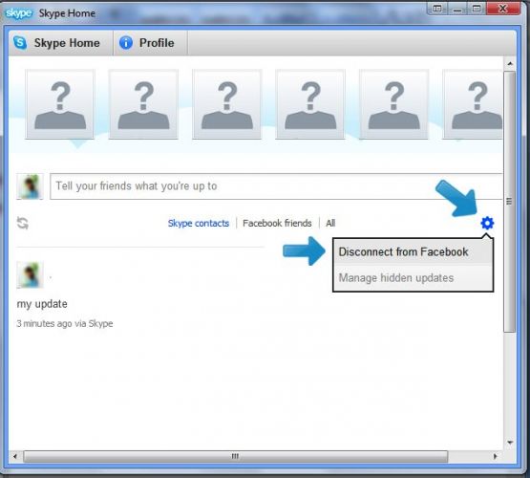Show All updates filter
The image size is (530, 478).
330,223
